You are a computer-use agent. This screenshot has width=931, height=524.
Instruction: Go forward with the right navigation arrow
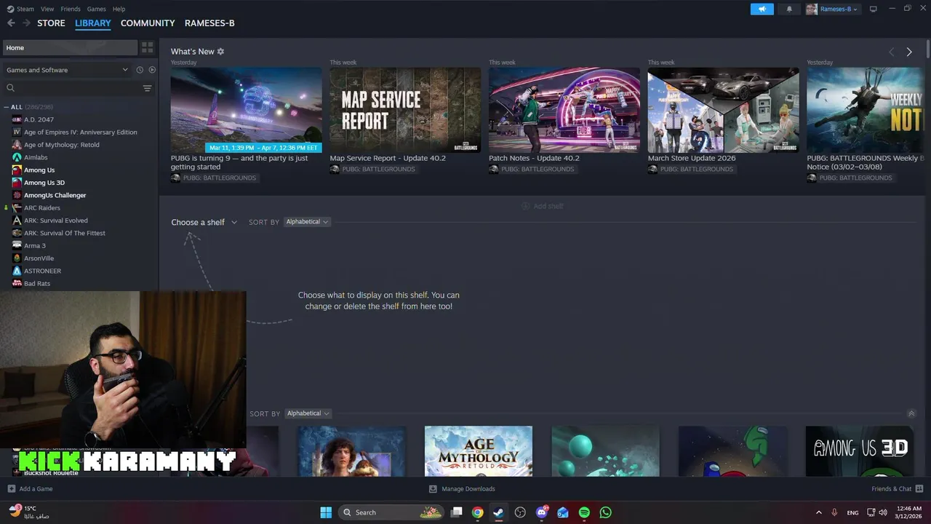(x=27, y=23)
